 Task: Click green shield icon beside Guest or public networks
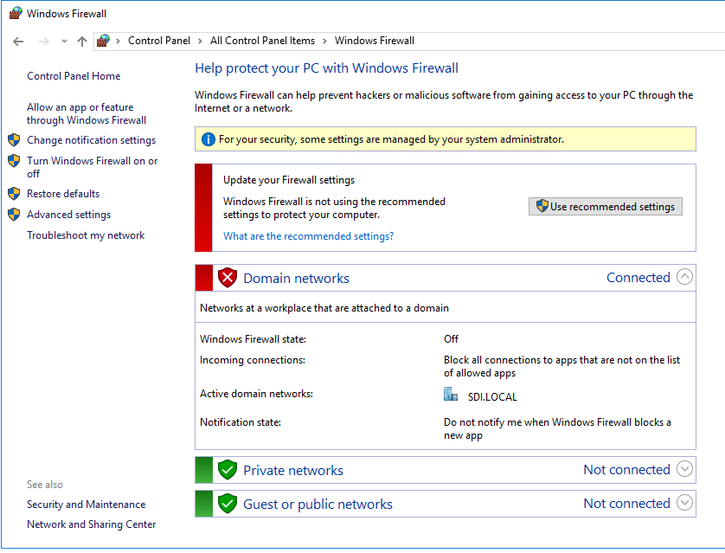(x=227, y=504)
